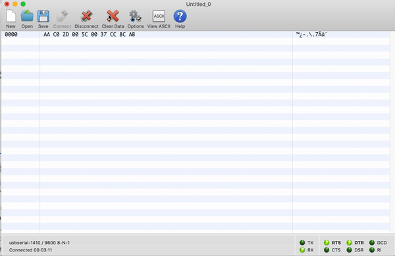Maximize window with green button
Screen dimensions: 395x256
click(23, 4)
